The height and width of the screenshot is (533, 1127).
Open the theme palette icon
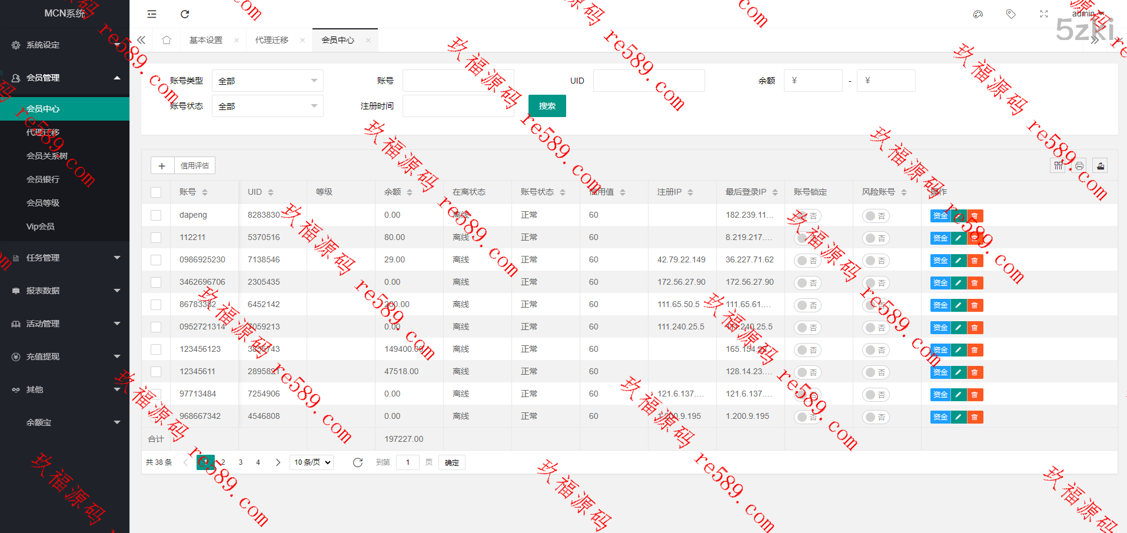click(978, 14)
